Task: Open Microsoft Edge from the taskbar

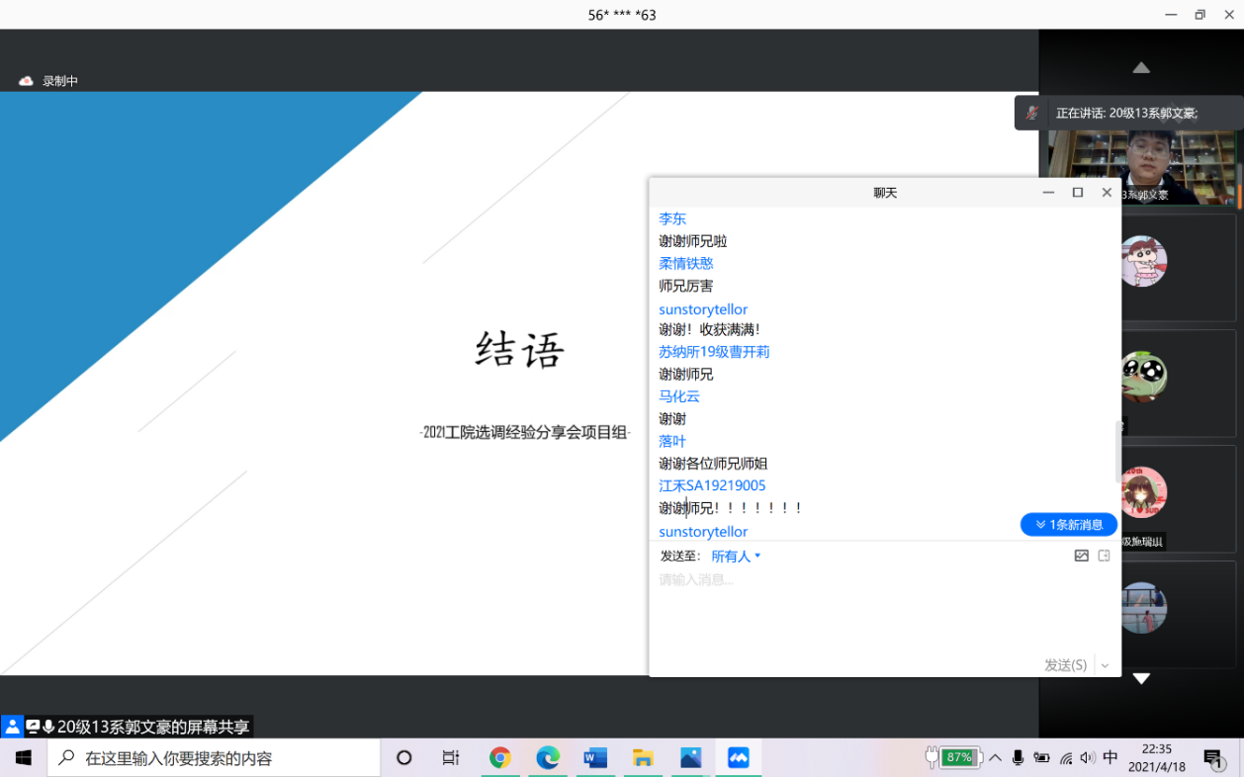Action: click(x=548, y=758)
